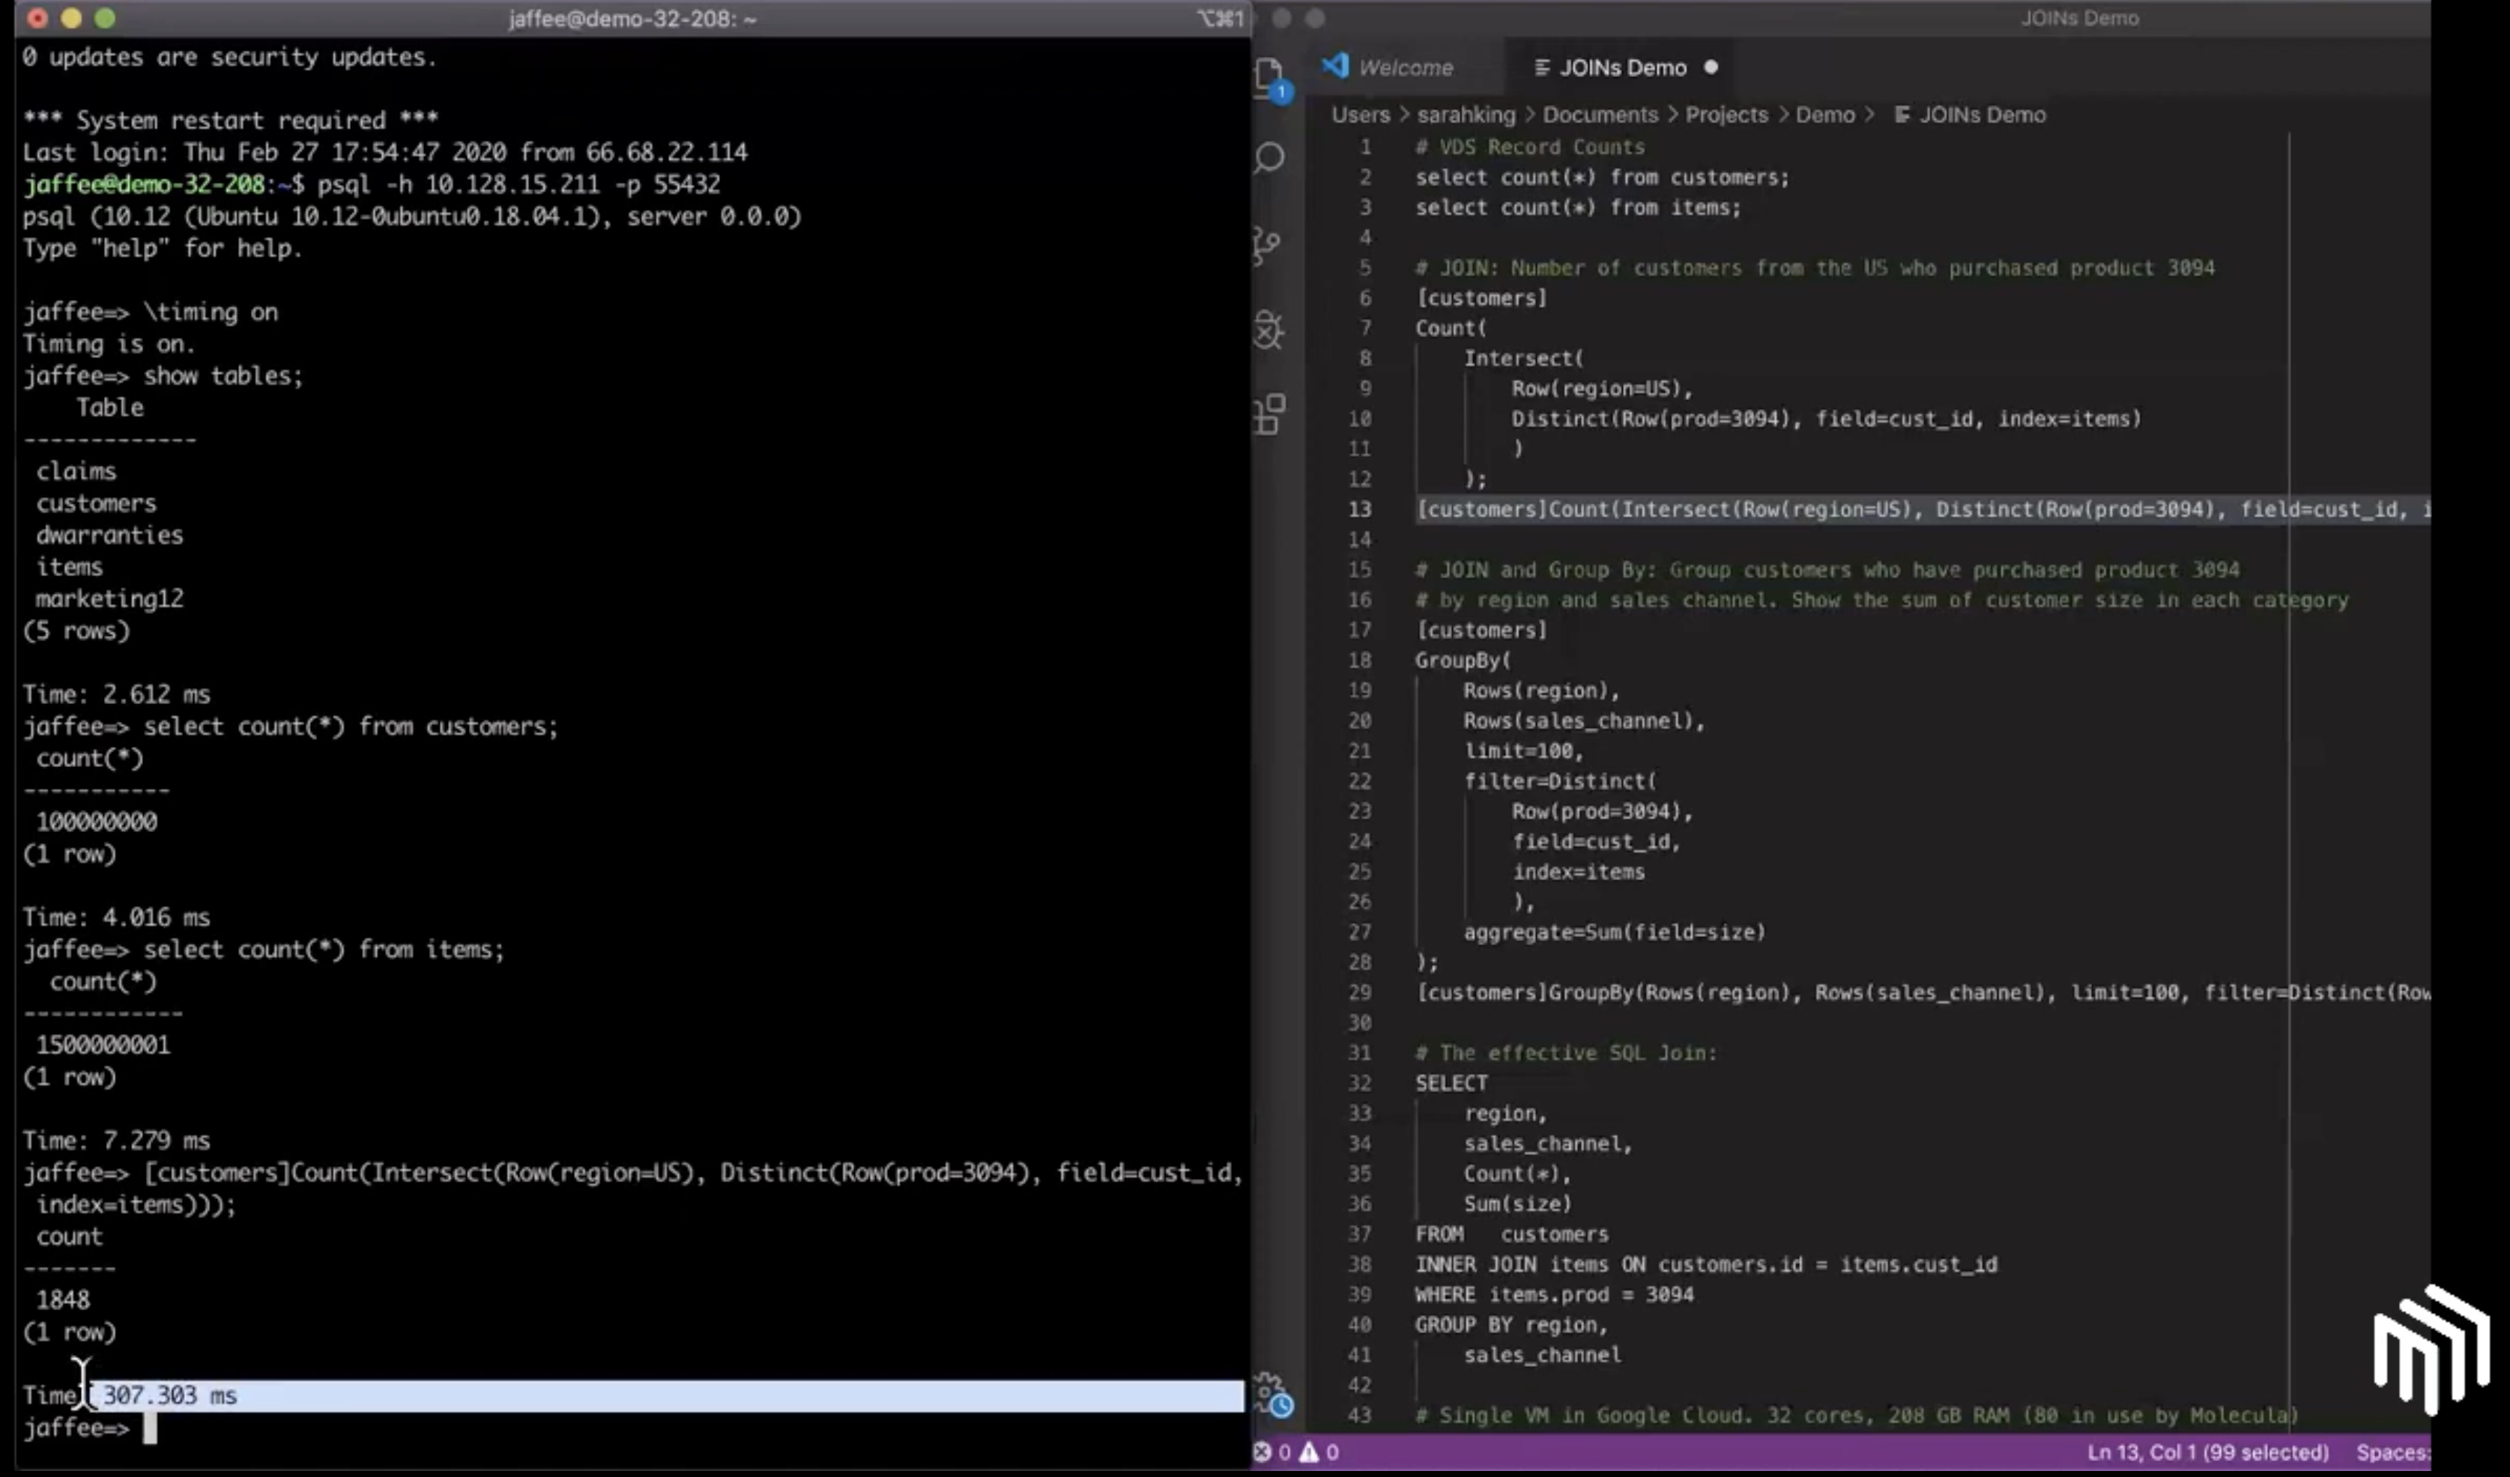Open the Extensions view

coord(1270,414)
